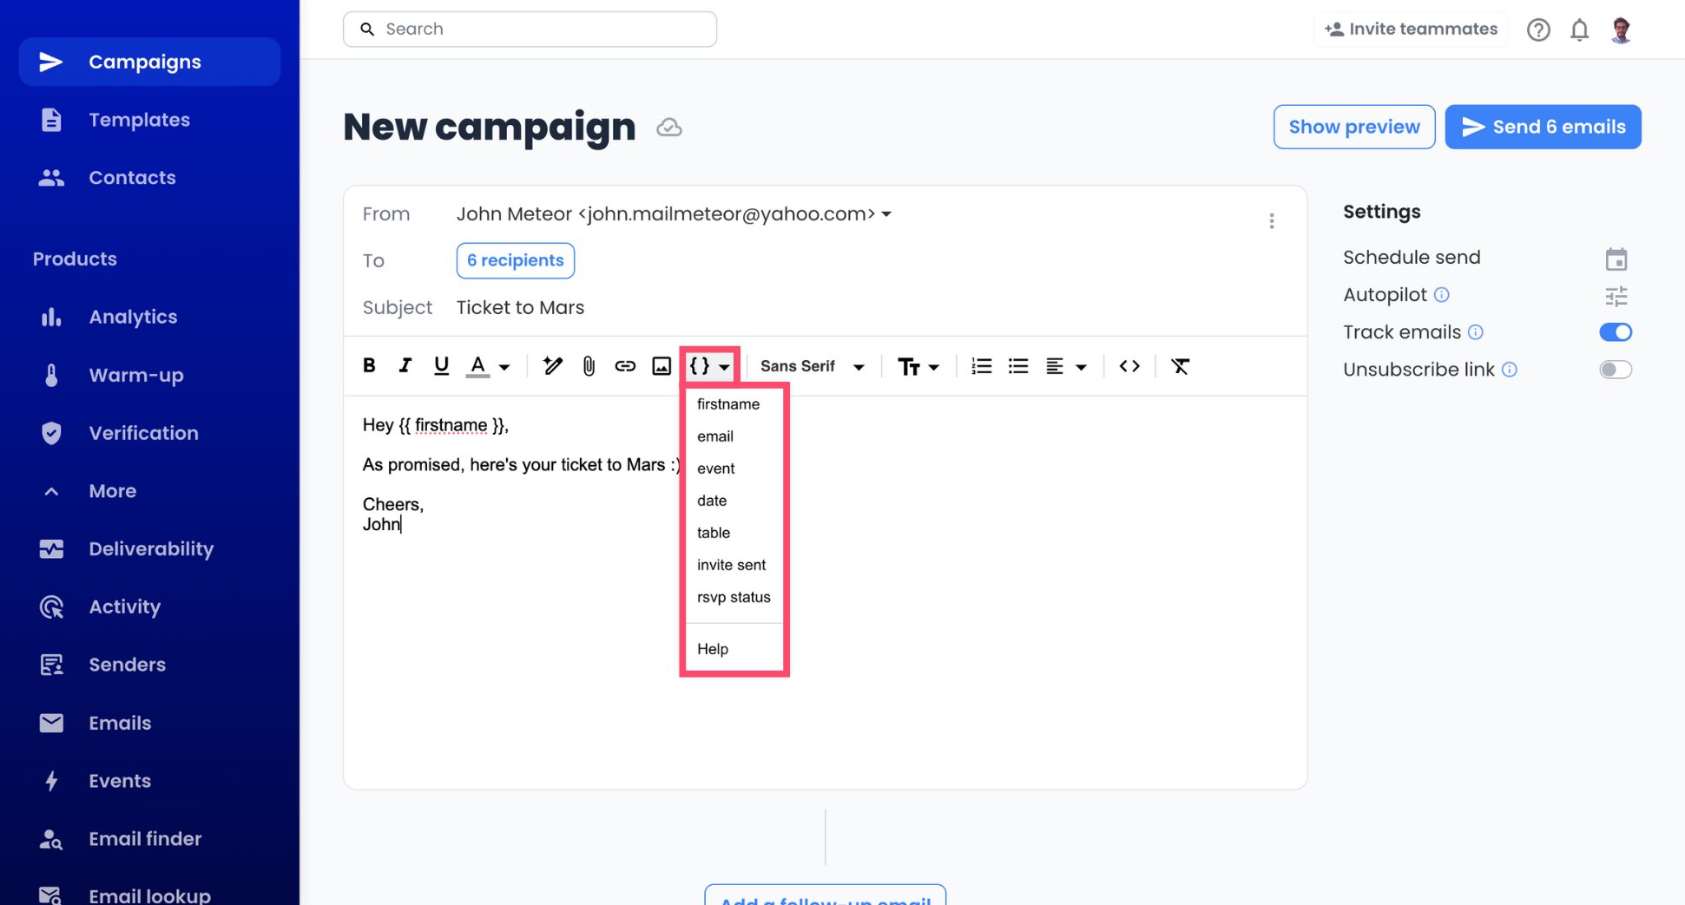
Task: Open the text size dropdown
Action: [x=918, y=366]
